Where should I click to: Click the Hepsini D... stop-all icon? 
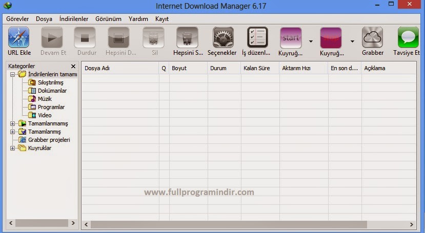tap(118, 37)
